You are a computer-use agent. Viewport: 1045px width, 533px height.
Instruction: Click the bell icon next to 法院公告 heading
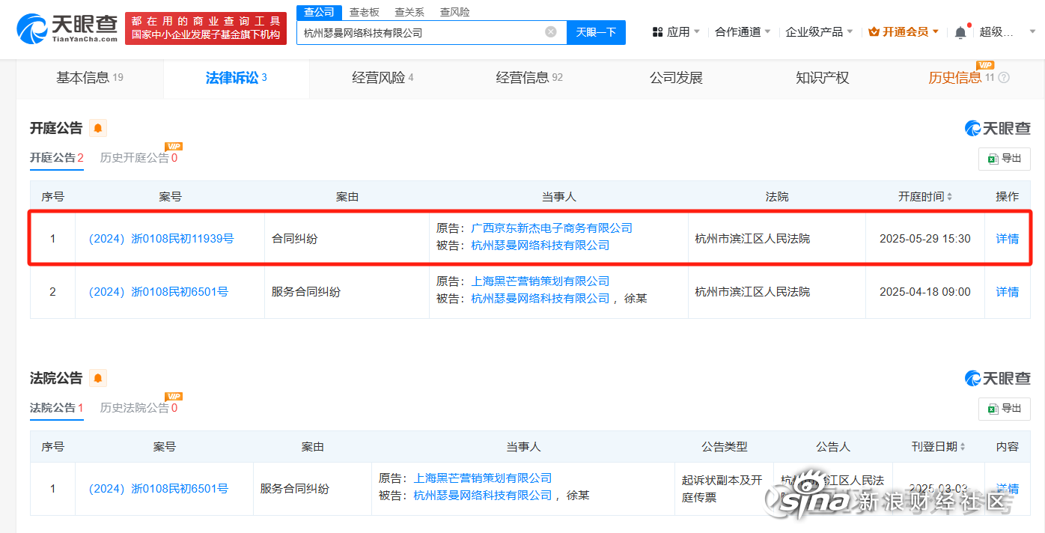[98, 378]
